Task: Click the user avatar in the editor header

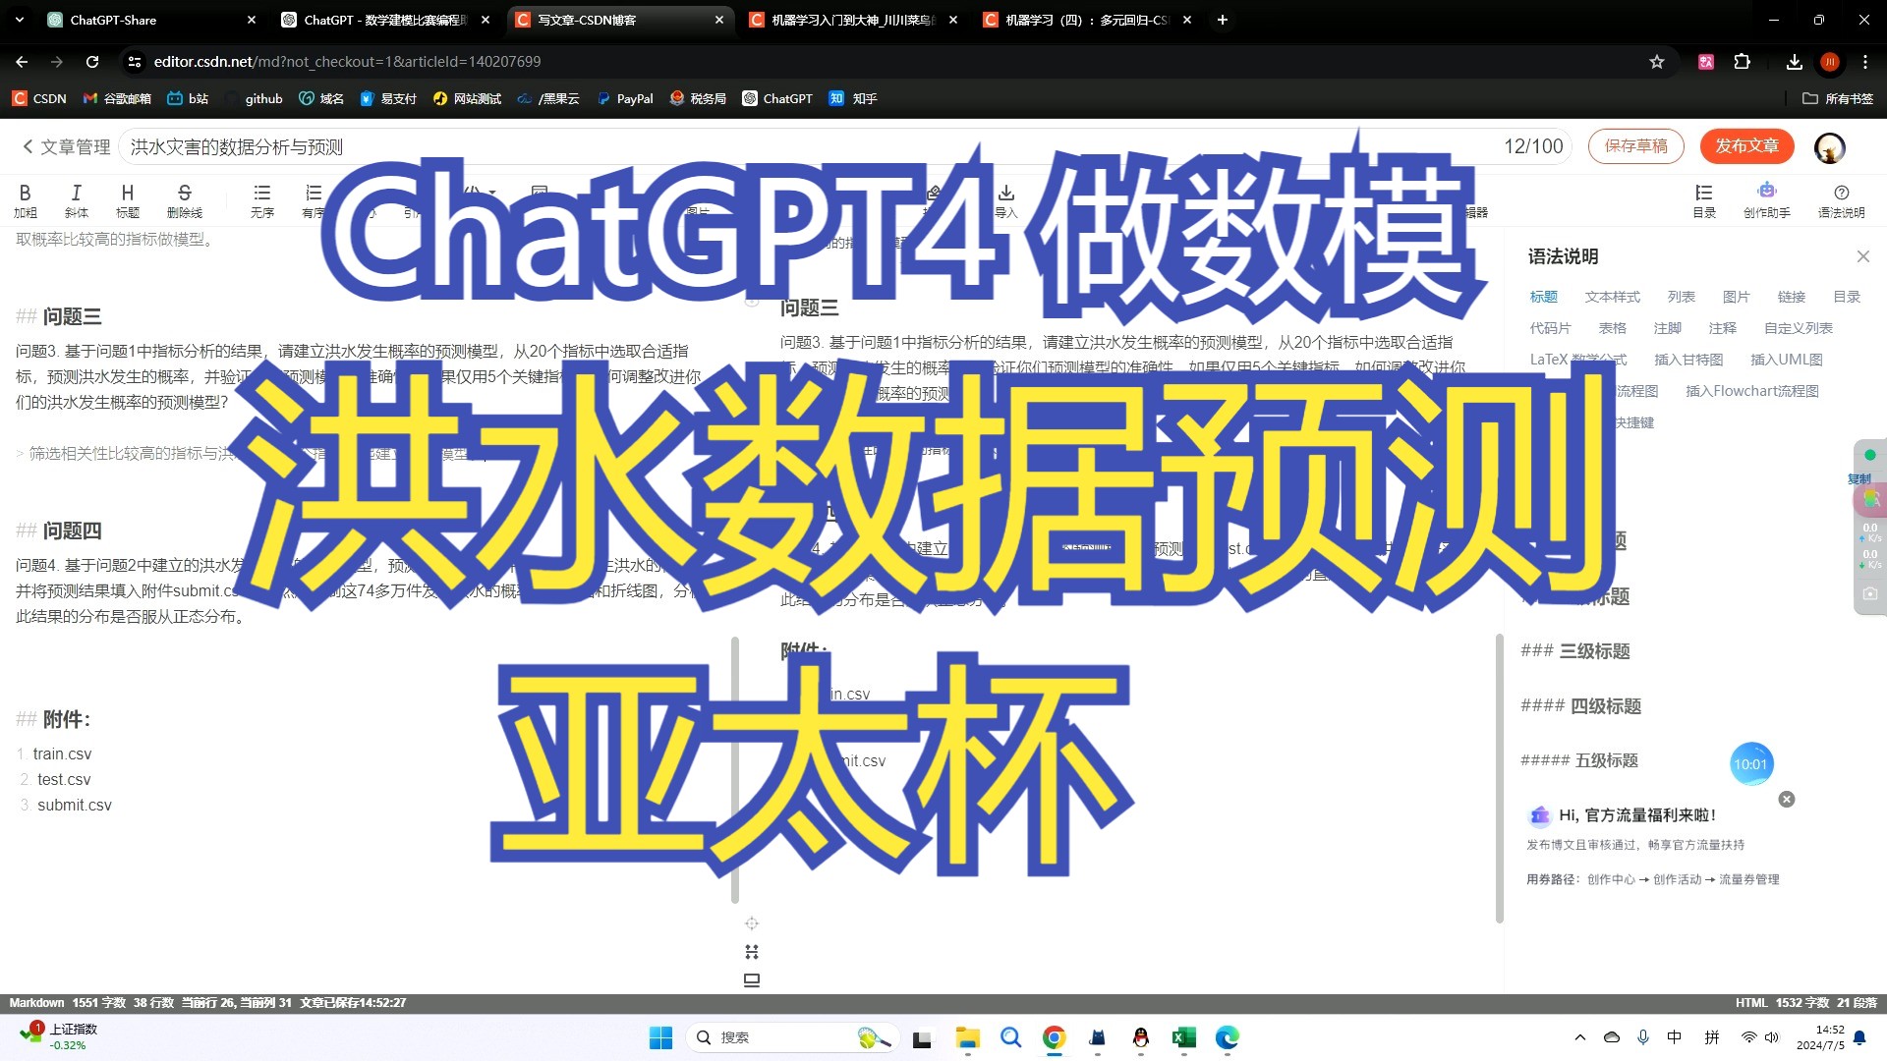Action: 1829,147
